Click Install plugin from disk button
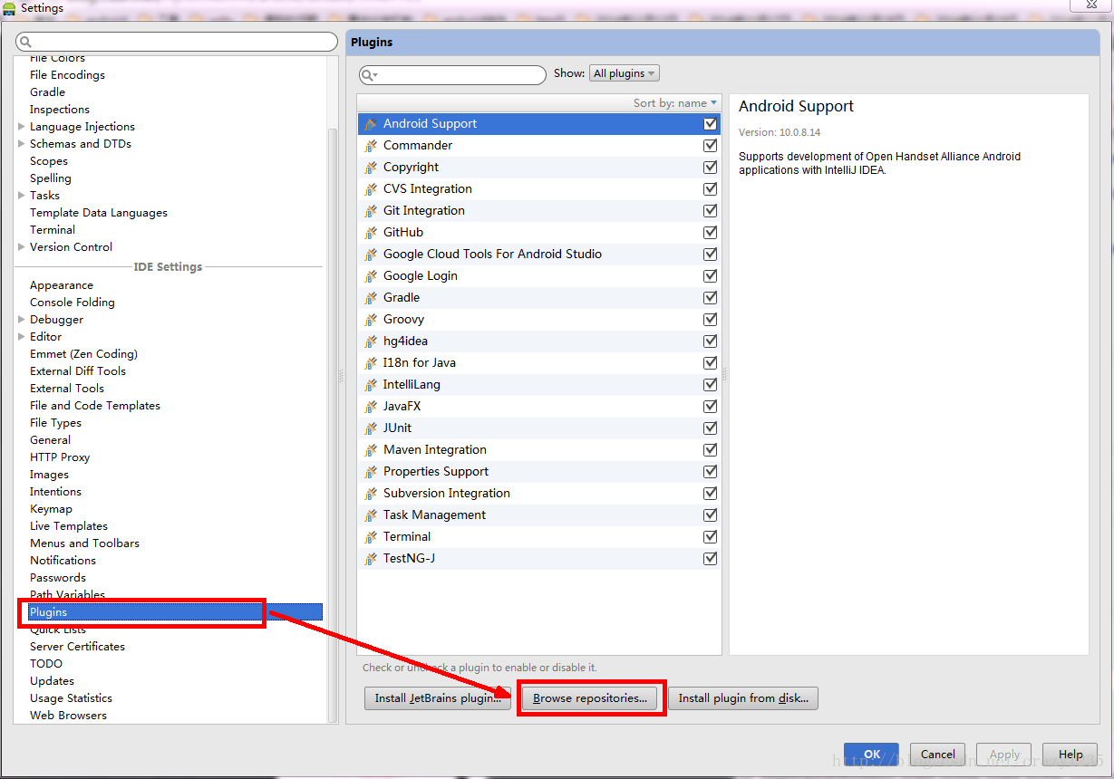This screenshot has width=1114, height=779. [x=743, y=698]
